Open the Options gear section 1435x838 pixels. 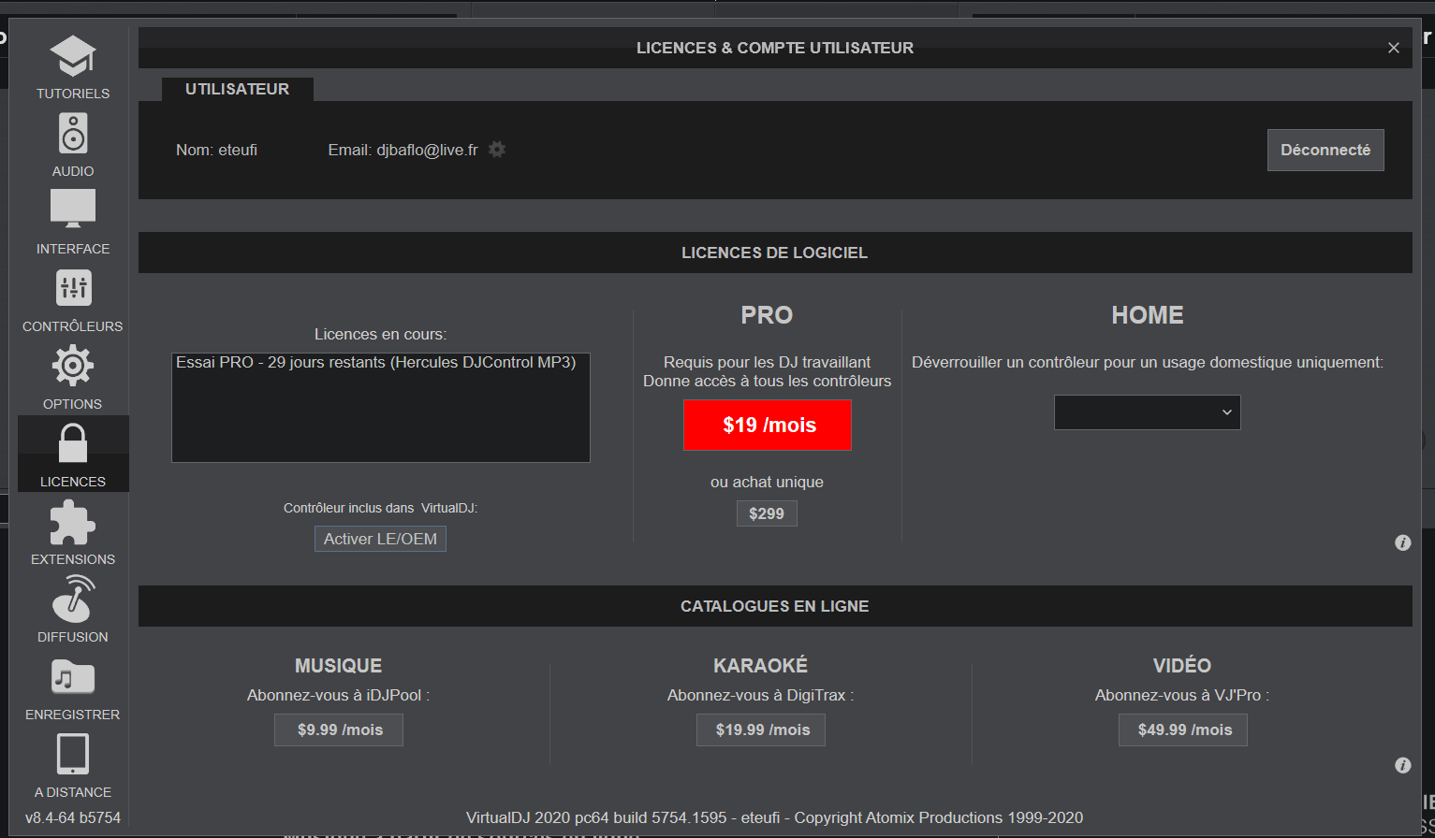73,377
